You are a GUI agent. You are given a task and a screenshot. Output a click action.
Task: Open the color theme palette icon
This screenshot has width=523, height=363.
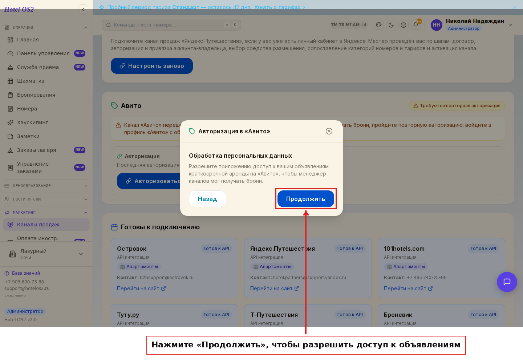click(x=379, y=25)
